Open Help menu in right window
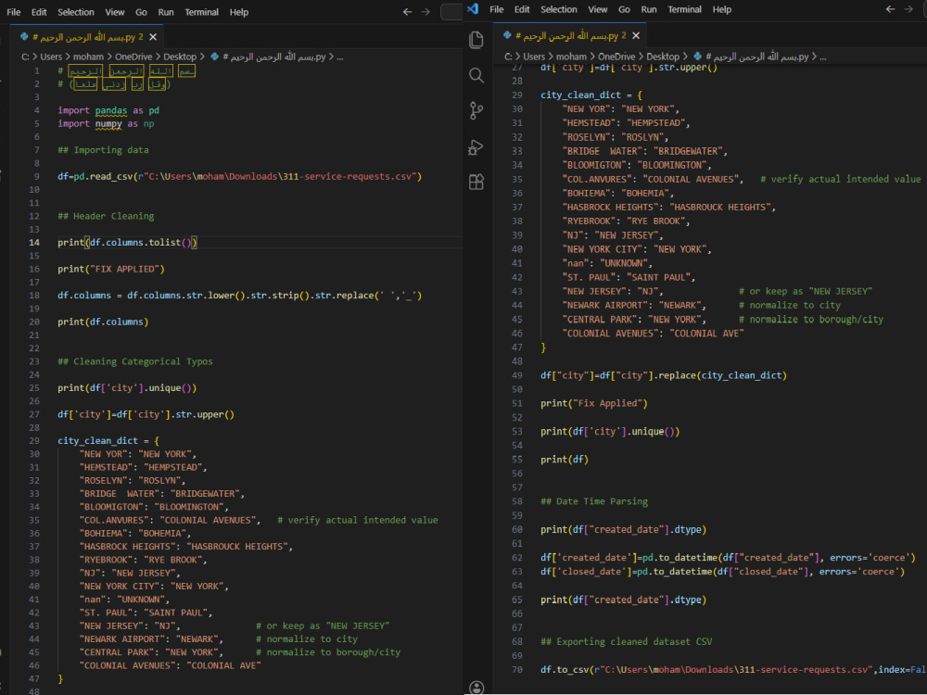The height and width of the screenshot is (695, 927). (x=722, y=9)
